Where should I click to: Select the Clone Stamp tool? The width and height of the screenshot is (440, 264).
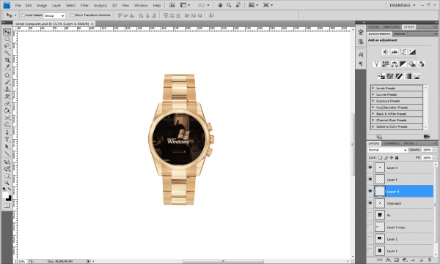click(7, 89)
